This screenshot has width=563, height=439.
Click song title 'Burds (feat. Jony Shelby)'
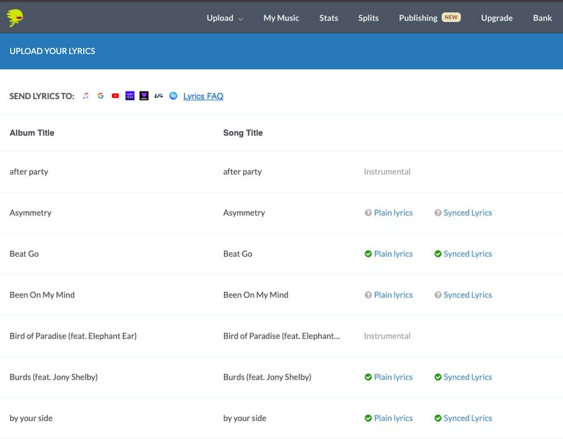tap(267, 377)
